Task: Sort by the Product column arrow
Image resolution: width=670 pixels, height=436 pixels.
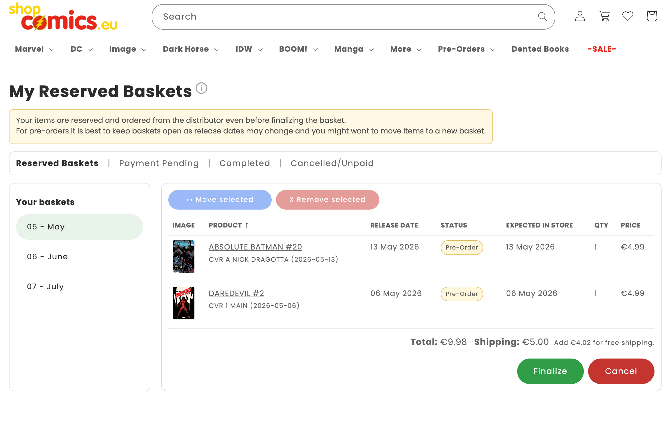Action: [247, 225]
